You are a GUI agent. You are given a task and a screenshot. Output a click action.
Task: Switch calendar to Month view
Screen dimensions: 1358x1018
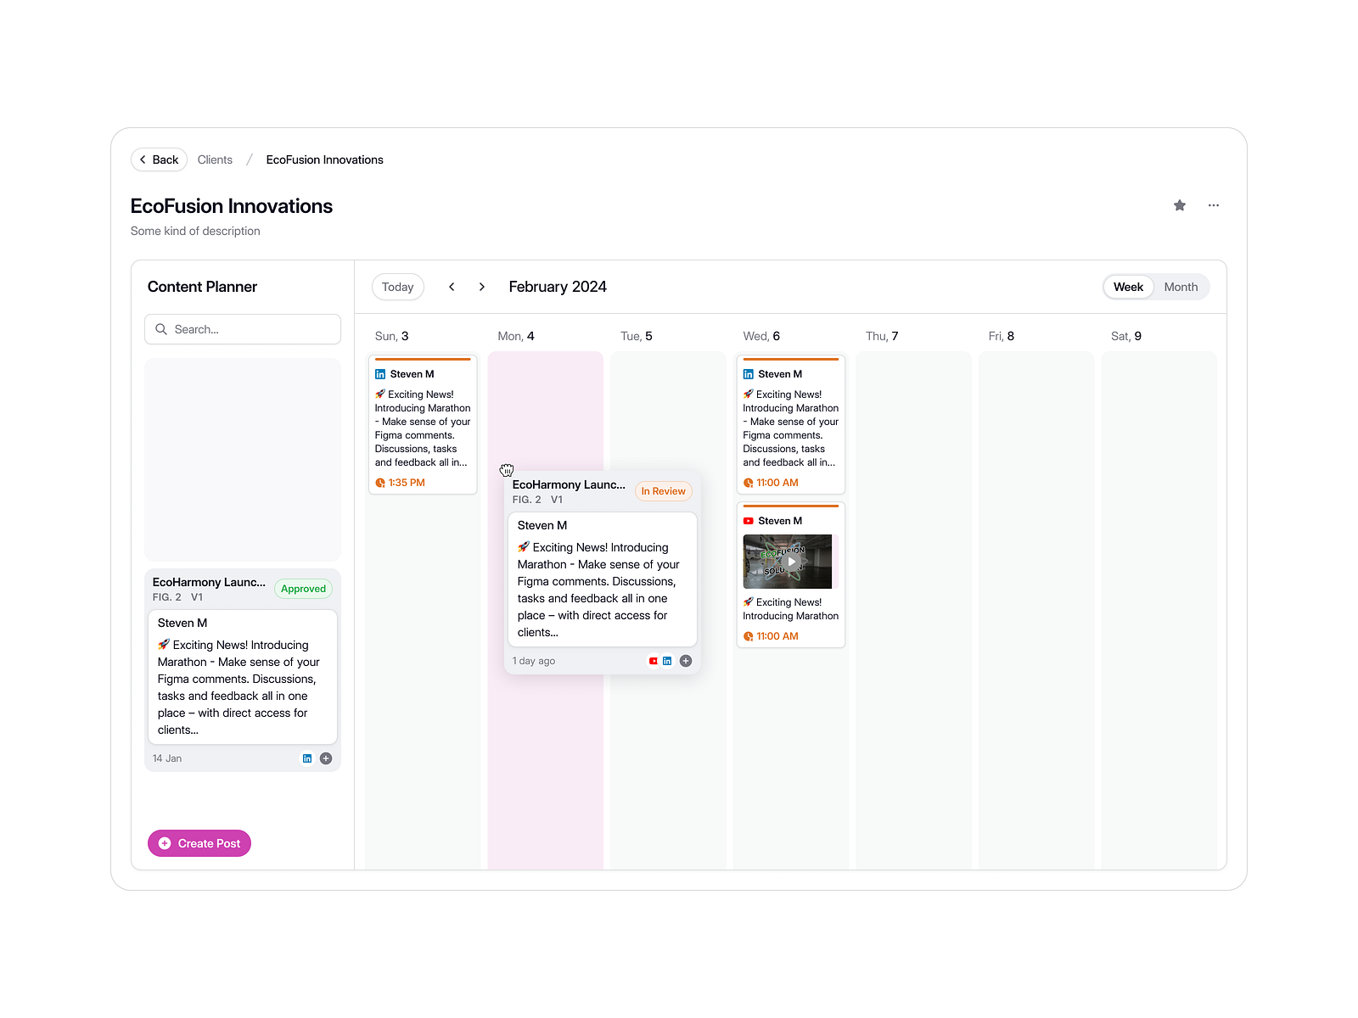1181,287
